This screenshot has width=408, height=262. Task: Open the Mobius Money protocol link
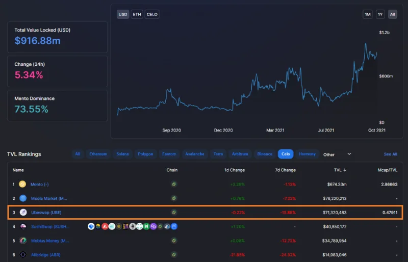[50, 241]
